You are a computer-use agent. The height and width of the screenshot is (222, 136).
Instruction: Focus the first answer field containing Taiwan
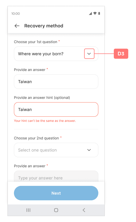(x=56, y=82)
